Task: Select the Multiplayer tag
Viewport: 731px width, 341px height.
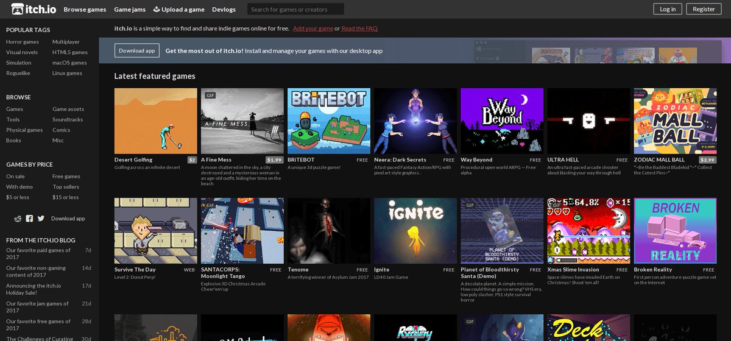Action: click(x=66, y=42)
